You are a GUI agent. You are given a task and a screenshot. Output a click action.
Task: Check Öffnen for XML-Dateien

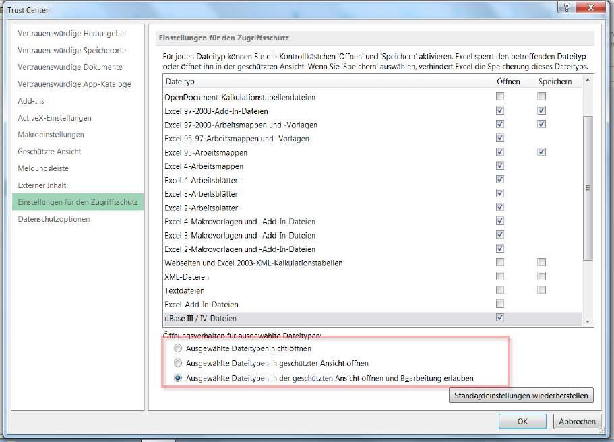[500, 276]
